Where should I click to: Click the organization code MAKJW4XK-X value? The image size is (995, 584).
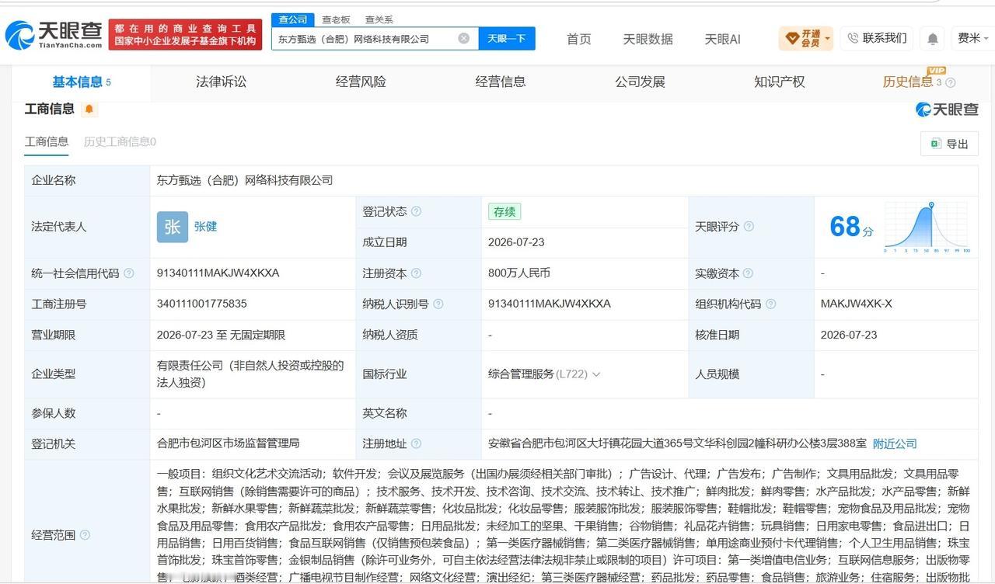click(x=856, y=304)
